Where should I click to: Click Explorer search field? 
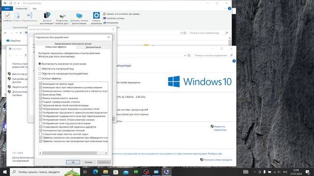tap(209, 33)
